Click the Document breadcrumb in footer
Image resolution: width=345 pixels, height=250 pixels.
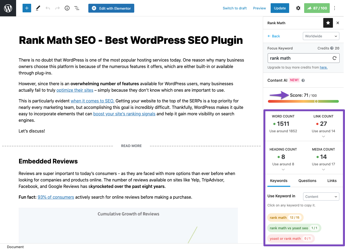coord(15,247)
